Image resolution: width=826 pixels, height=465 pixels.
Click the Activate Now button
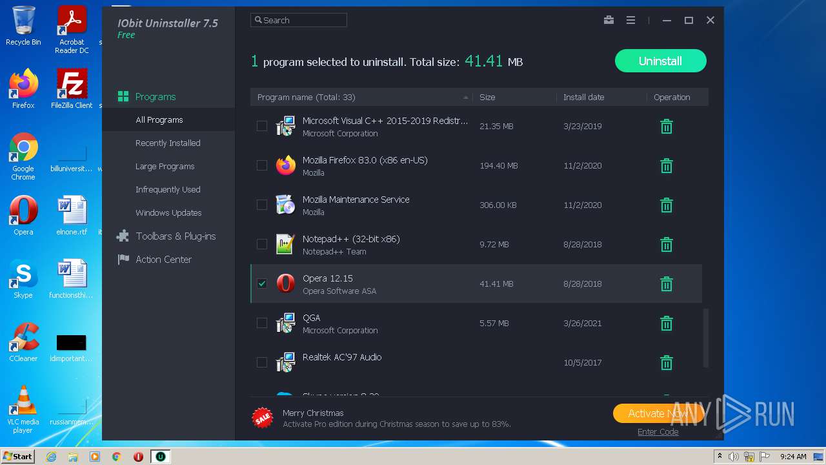(658, 413)
